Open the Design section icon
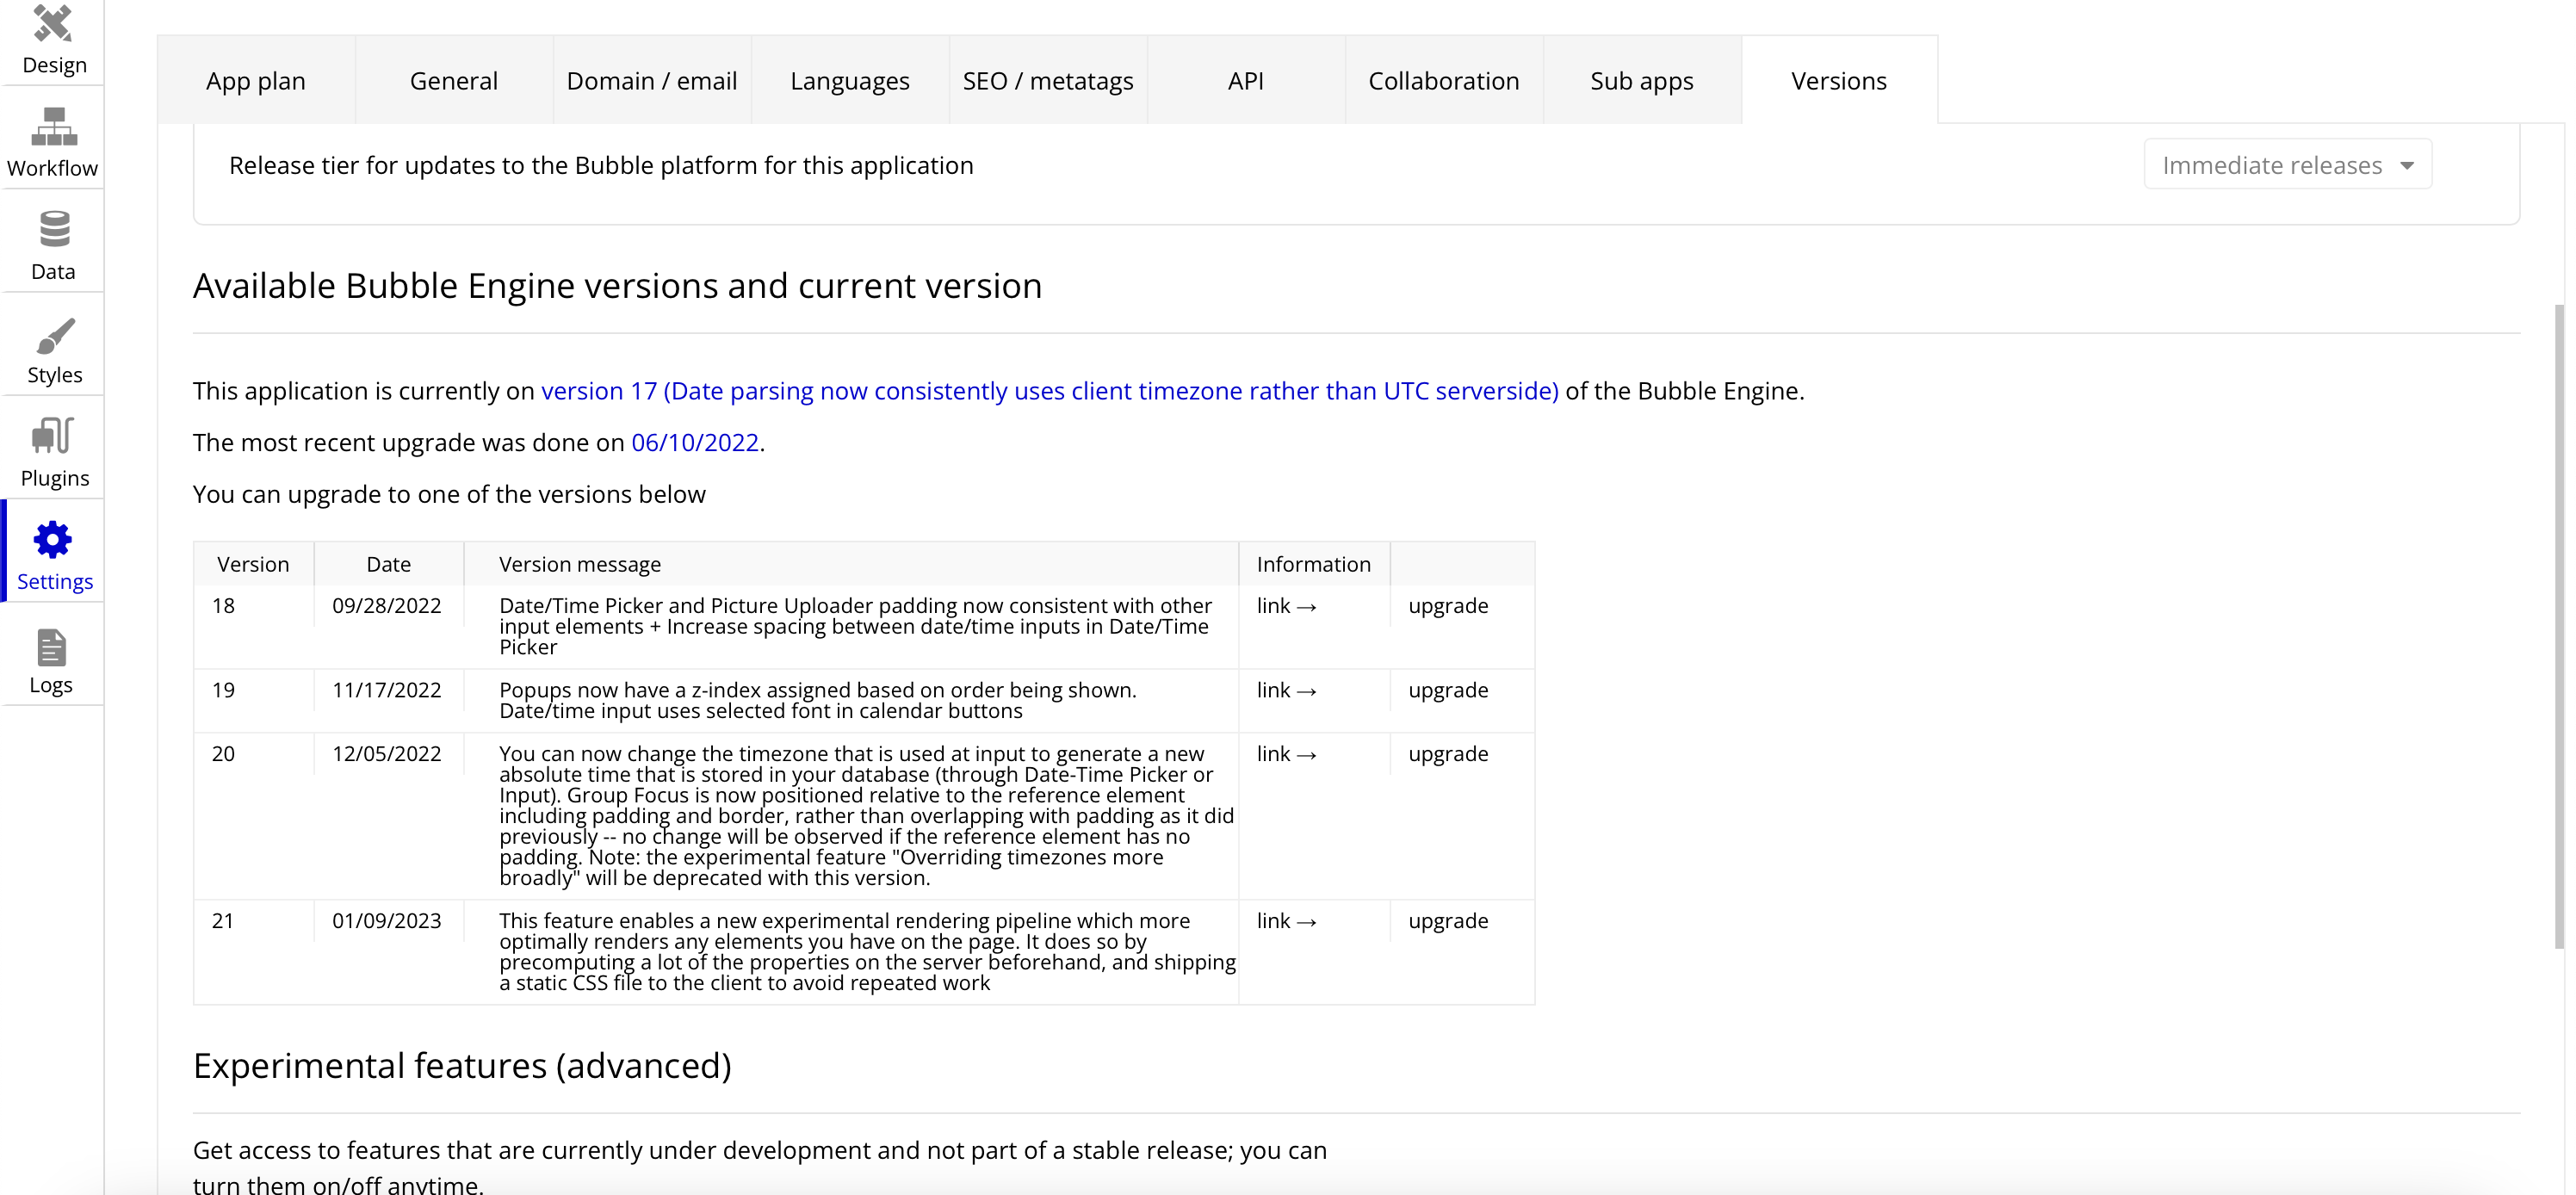 pyautogui.click(x=53, y=25)
